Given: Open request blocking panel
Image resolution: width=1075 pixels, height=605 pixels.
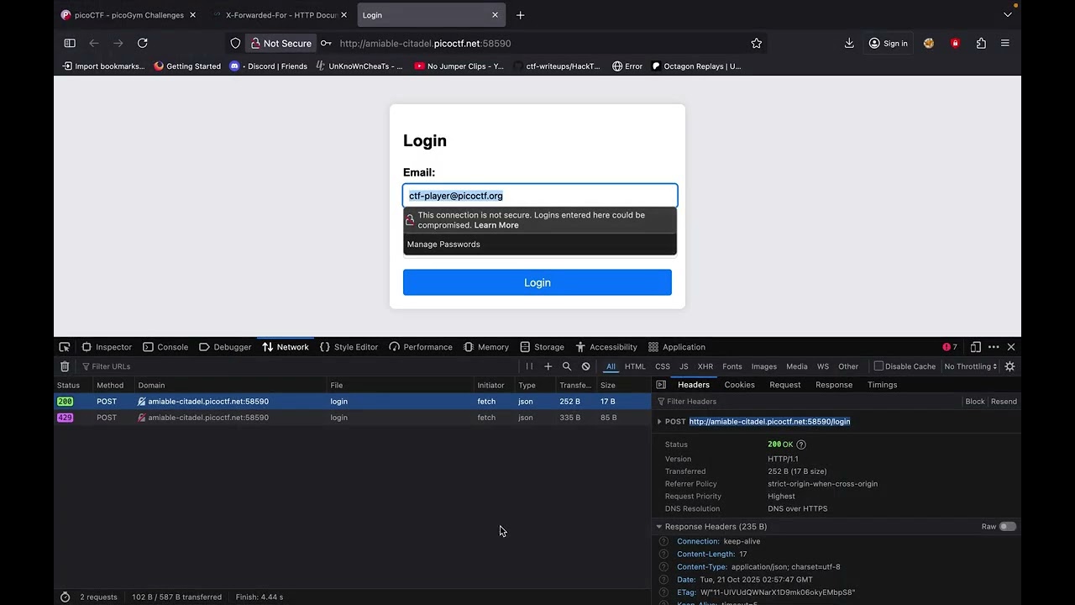Looking at the screenshot, I should (x=586, y=366).
